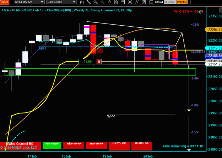The image size is (222, 158).
Task: Toggle the M VWAP toolbar button
Action: [170, 2]
